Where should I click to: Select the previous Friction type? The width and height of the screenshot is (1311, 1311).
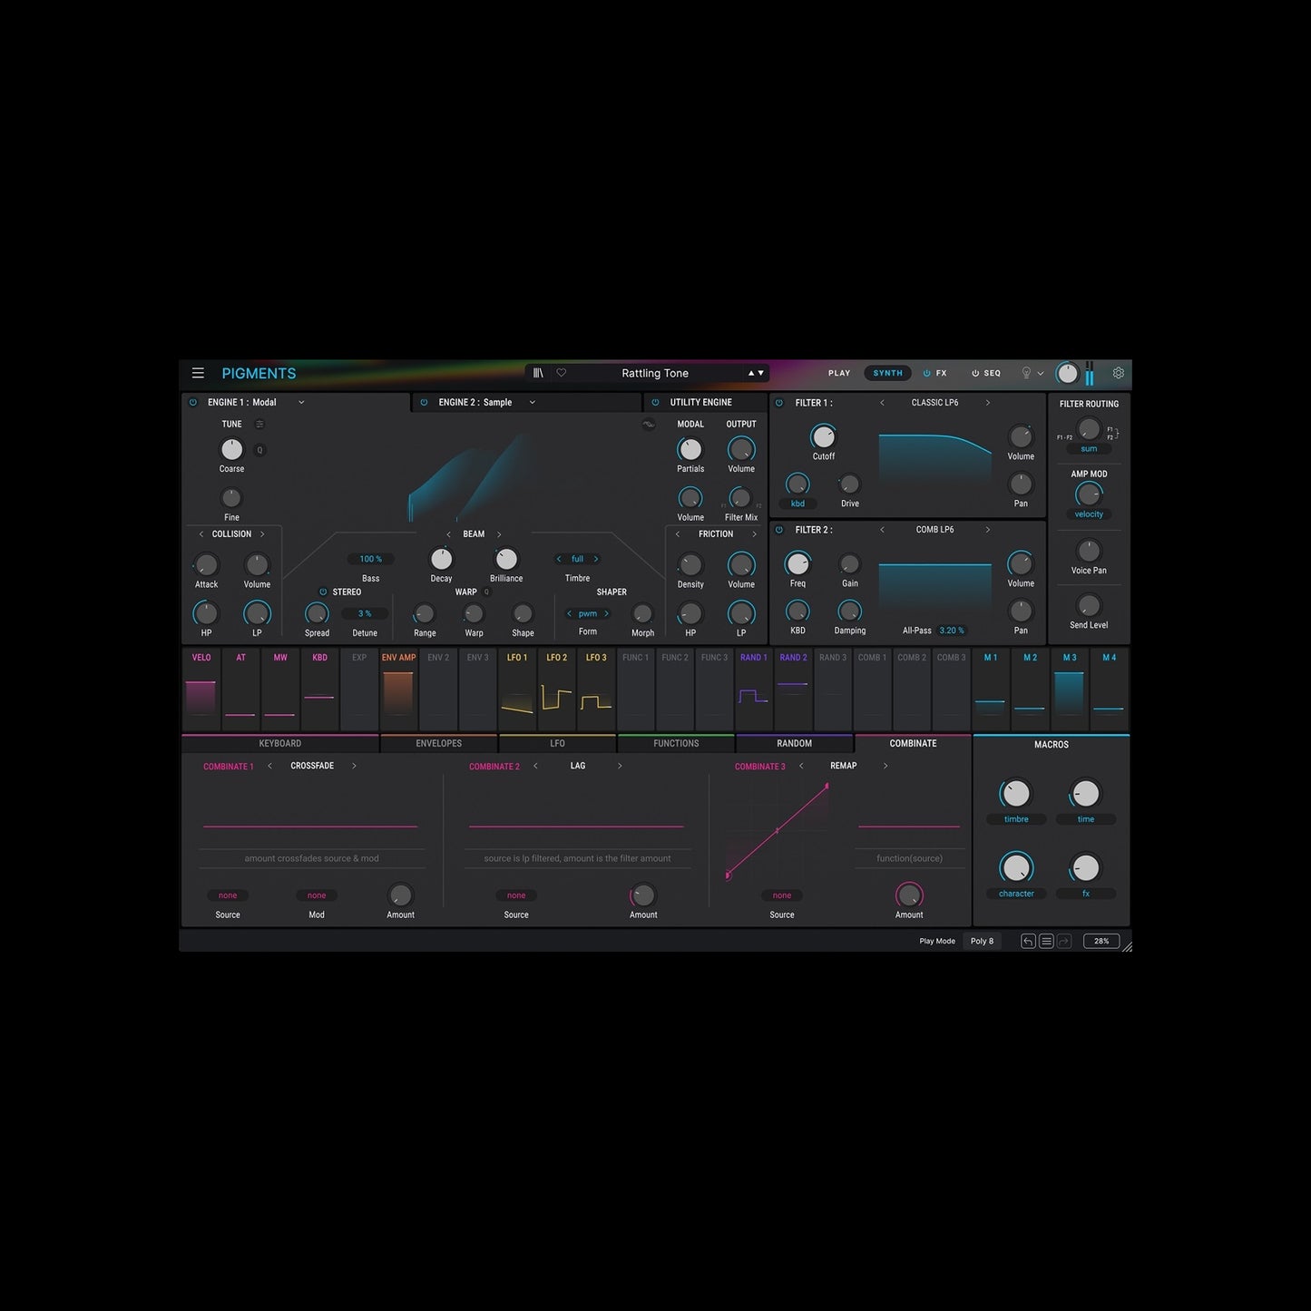point(678,534)
